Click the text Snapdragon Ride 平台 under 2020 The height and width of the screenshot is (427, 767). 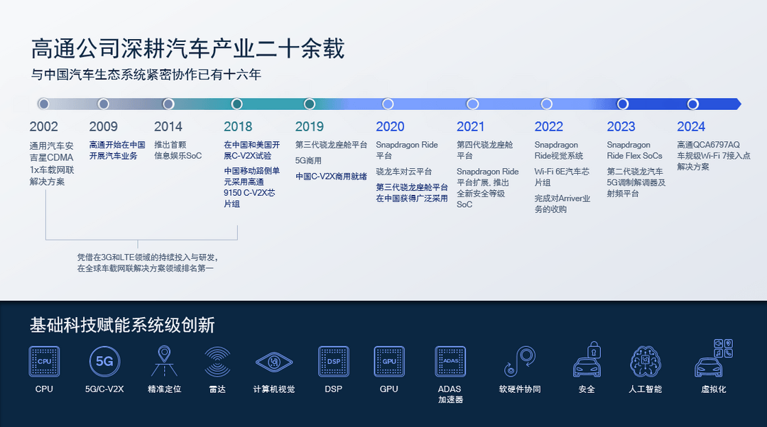click(406, 150)
